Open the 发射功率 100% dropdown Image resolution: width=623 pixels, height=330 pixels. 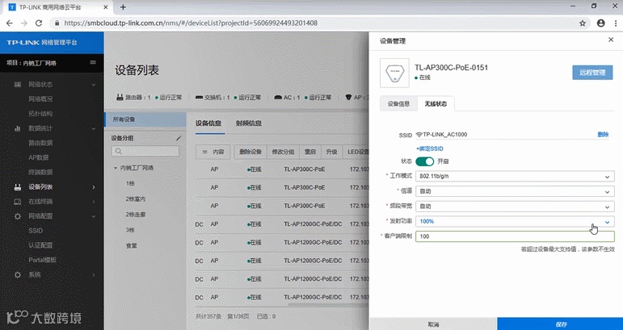click(515, 221)
